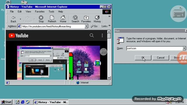Click page icon left of address URL
Viewport: 187px width, 105px height.
pyautogui.click(x=20, y=26)
